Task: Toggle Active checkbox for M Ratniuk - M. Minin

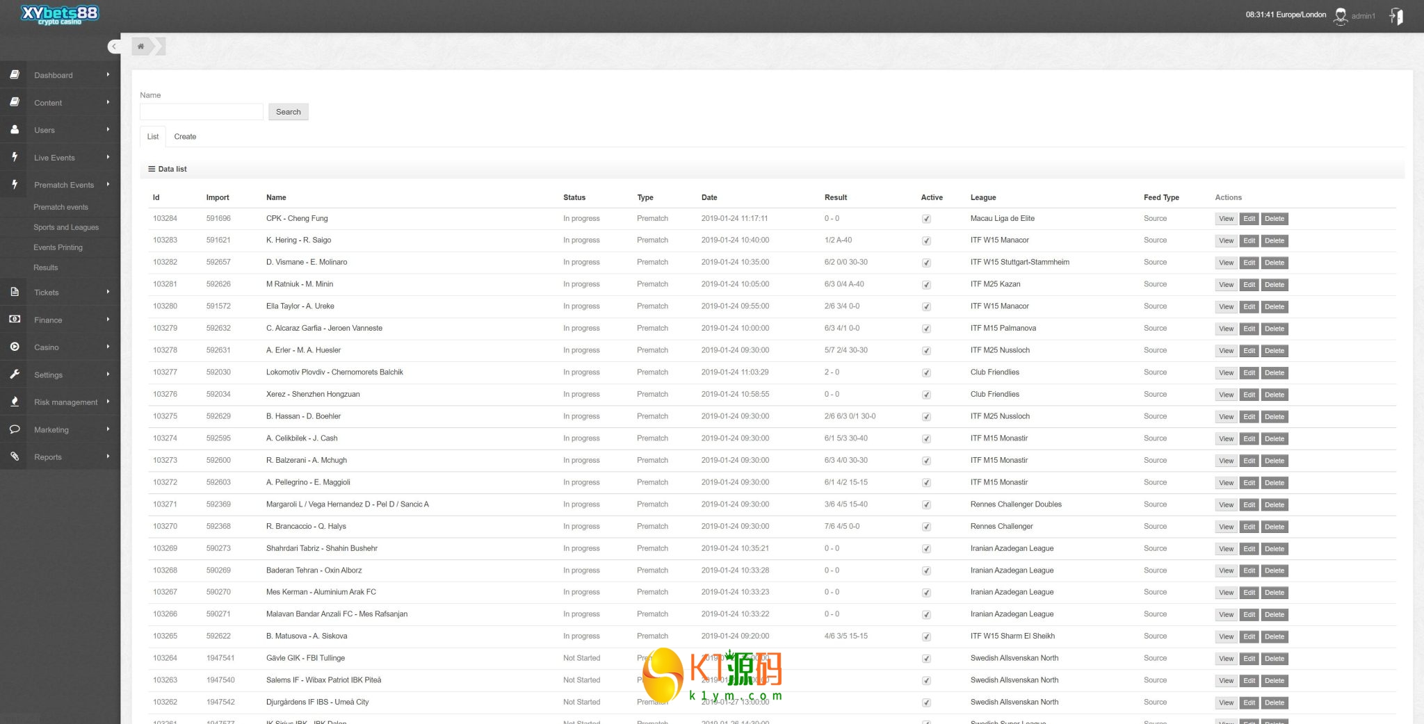Action: coord(926,285)
